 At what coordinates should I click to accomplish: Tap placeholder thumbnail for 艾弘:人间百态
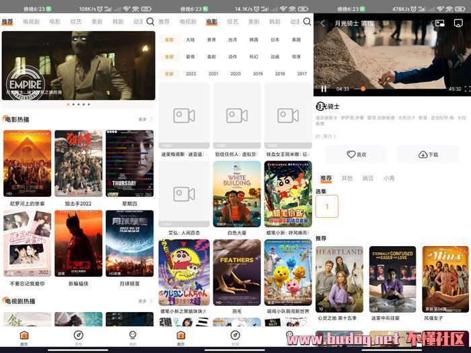[x=184, y=194]
